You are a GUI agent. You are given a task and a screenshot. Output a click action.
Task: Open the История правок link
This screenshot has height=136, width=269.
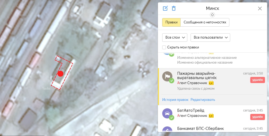tap(175, 100)
